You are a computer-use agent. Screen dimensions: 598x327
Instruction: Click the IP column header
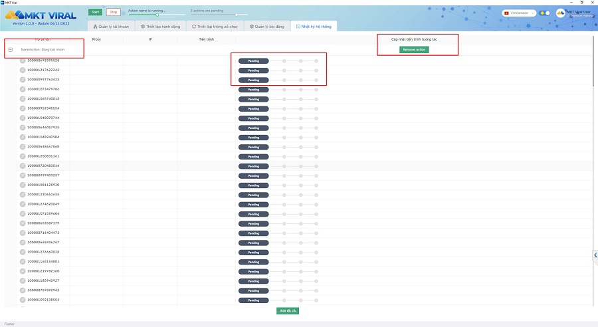coord(150,39)
